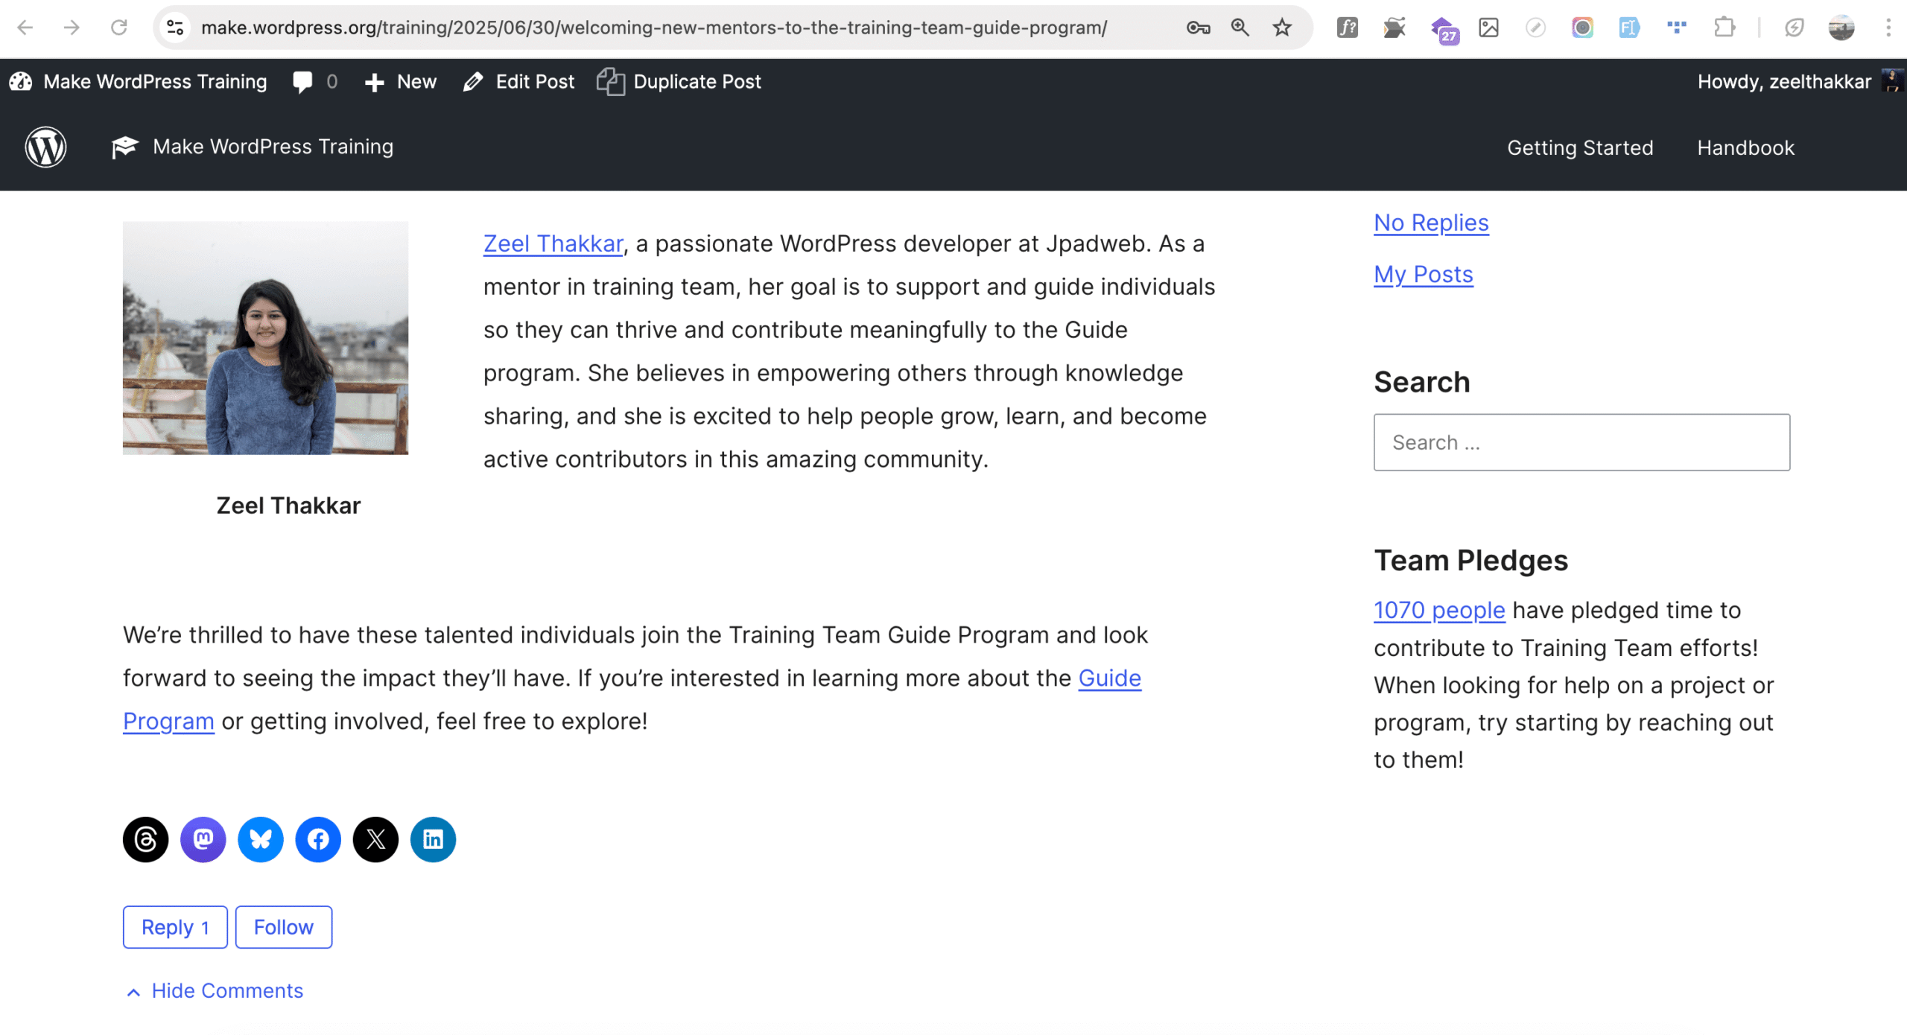Open the 1070 people link

(1438, 610)
